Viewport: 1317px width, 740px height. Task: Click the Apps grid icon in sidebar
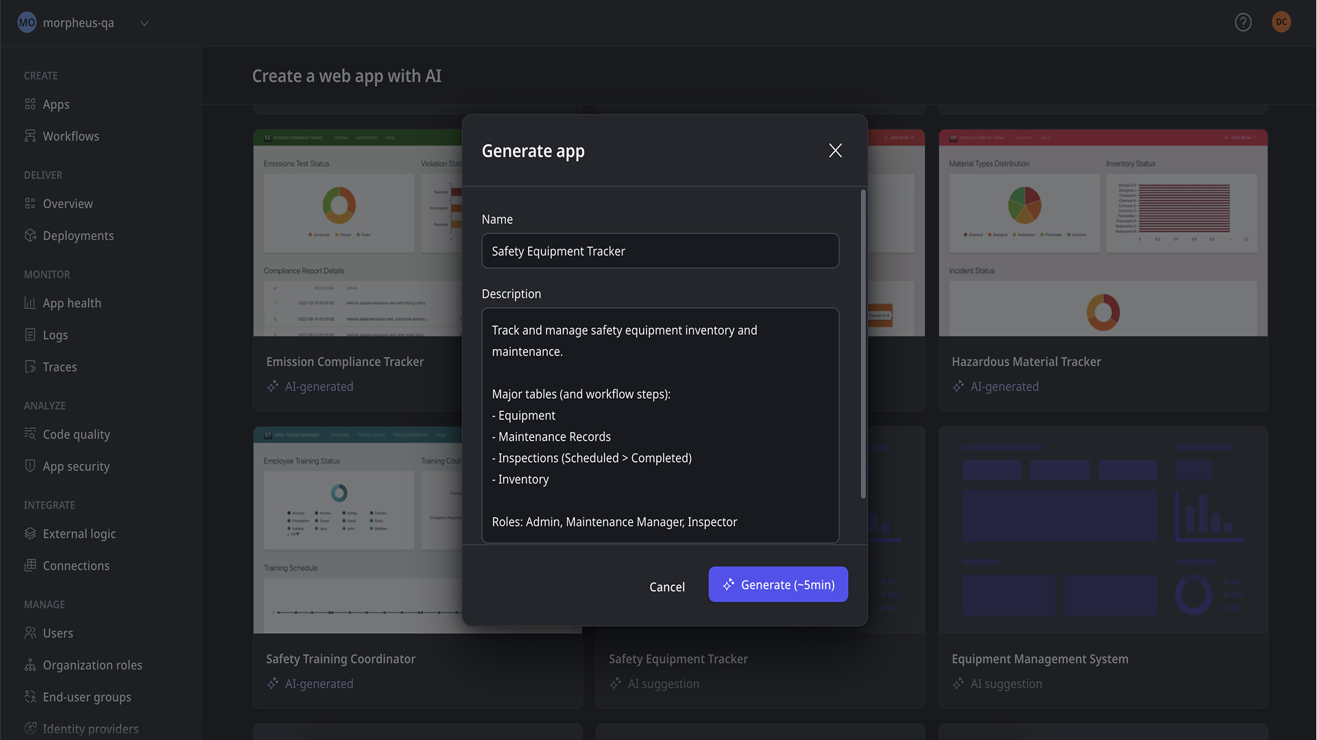30,104
